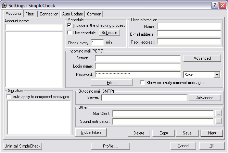This screenshot has width=228, height=153.
Task: Confirm settings with OK
Action: (212, 146)
